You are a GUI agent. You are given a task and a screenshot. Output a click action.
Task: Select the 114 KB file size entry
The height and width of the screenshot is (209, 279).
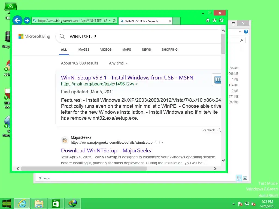233,85
